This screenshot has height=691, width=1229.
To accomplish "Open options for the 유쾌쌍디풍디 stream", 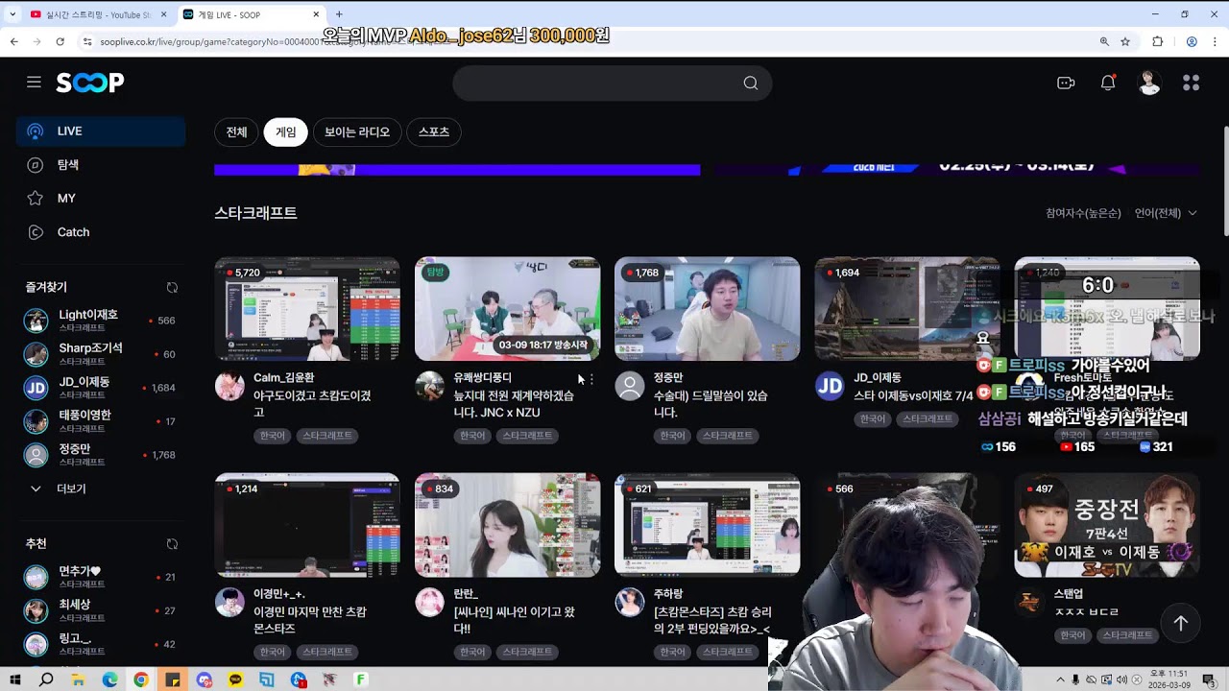I will click(591, 379).
